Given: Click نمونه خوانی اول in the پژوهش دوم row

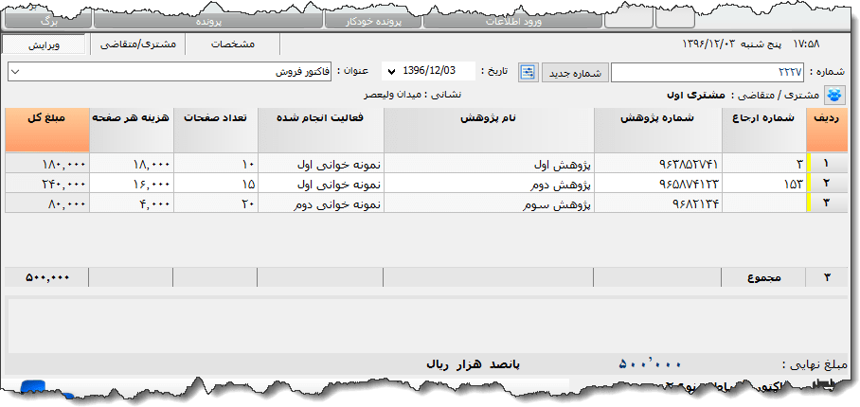Looking at the screenshot, I should click(320, 183).
